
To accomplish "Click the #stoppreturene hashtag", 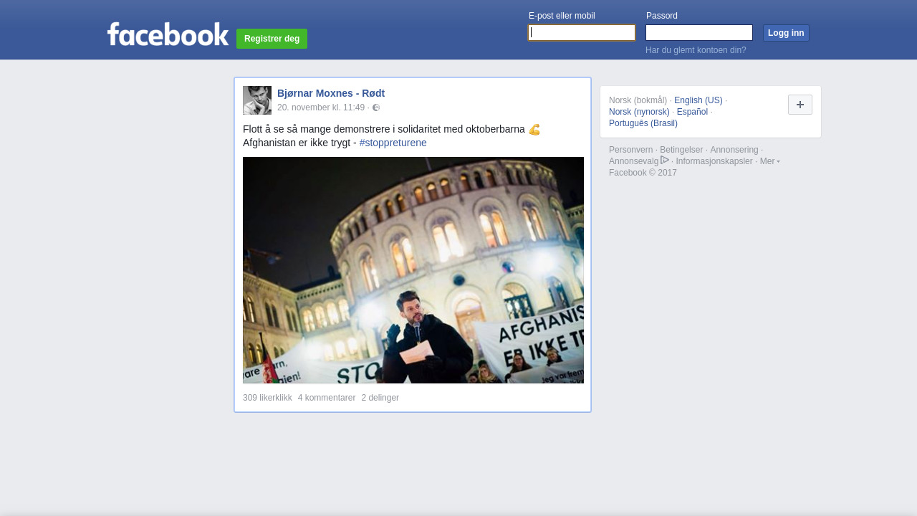I will [393, 143].
